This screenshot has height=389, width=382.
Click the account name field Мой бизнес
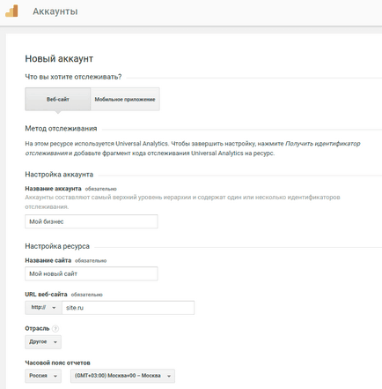[x=92, y=221]
